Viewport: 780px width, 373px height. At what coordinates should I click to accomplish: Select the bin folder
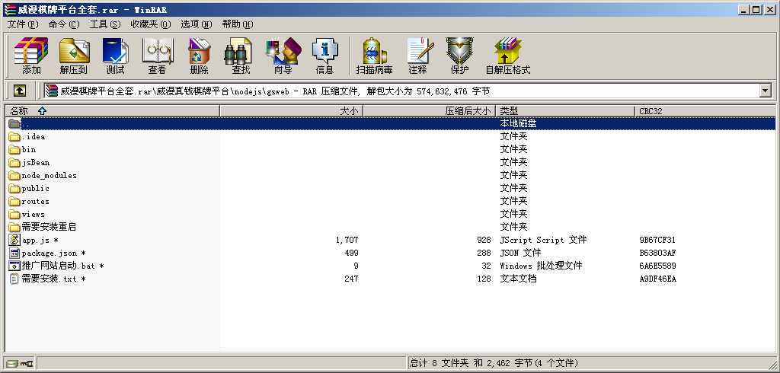click(29, 149)
